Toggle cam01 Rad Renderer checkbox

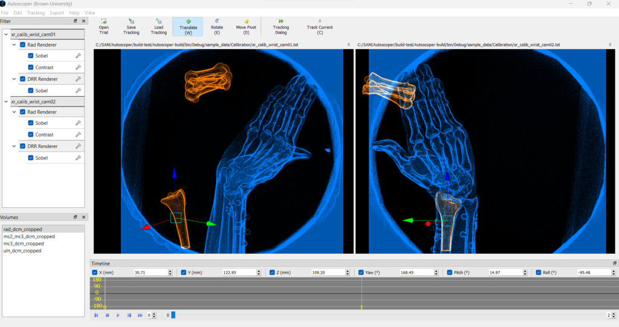[x=22, y=45]
